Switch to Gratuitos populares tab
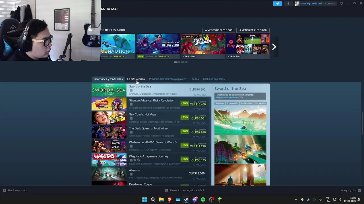Screen dimensions: 364x204 (214, 79)
